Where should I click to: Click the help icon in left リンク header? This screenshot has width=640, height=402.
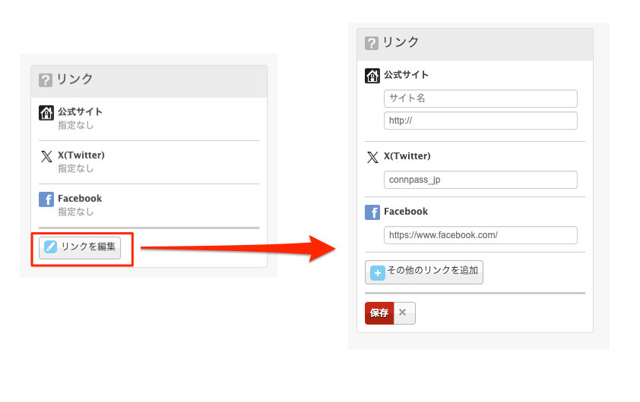pos(45,80)
